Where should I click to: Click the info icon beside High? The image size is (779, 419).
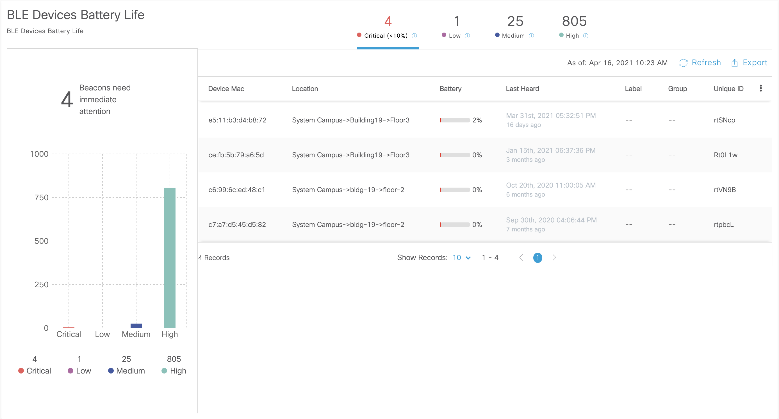point(586,36)
